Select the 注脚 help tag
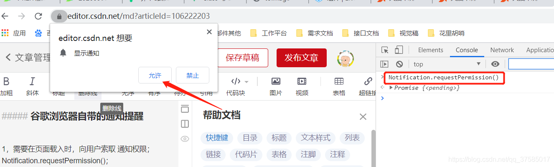The height and width of the screenshot is (167, 554). [308, 154]
